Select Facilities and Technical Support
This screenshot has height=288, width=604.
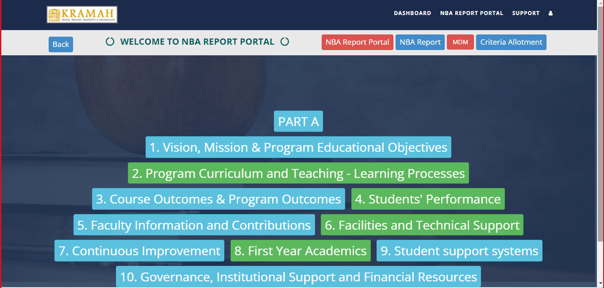pos(422,225)
